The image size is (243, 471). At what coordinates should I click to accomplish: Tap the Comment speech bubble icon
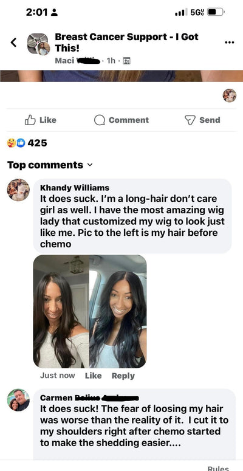[100, 120]
